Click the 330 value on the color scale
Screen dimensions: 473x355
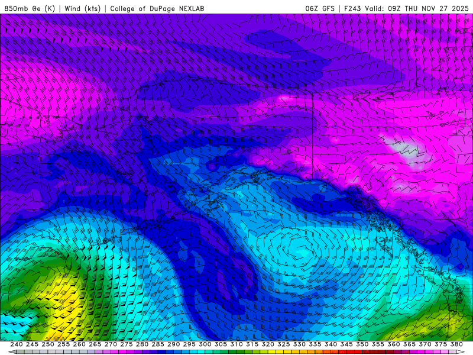pos(299,344)
